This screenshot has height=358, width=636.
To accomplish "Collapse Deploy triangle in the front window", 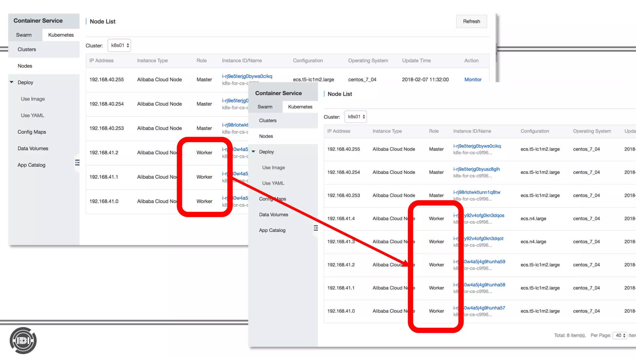I will 253,152.
